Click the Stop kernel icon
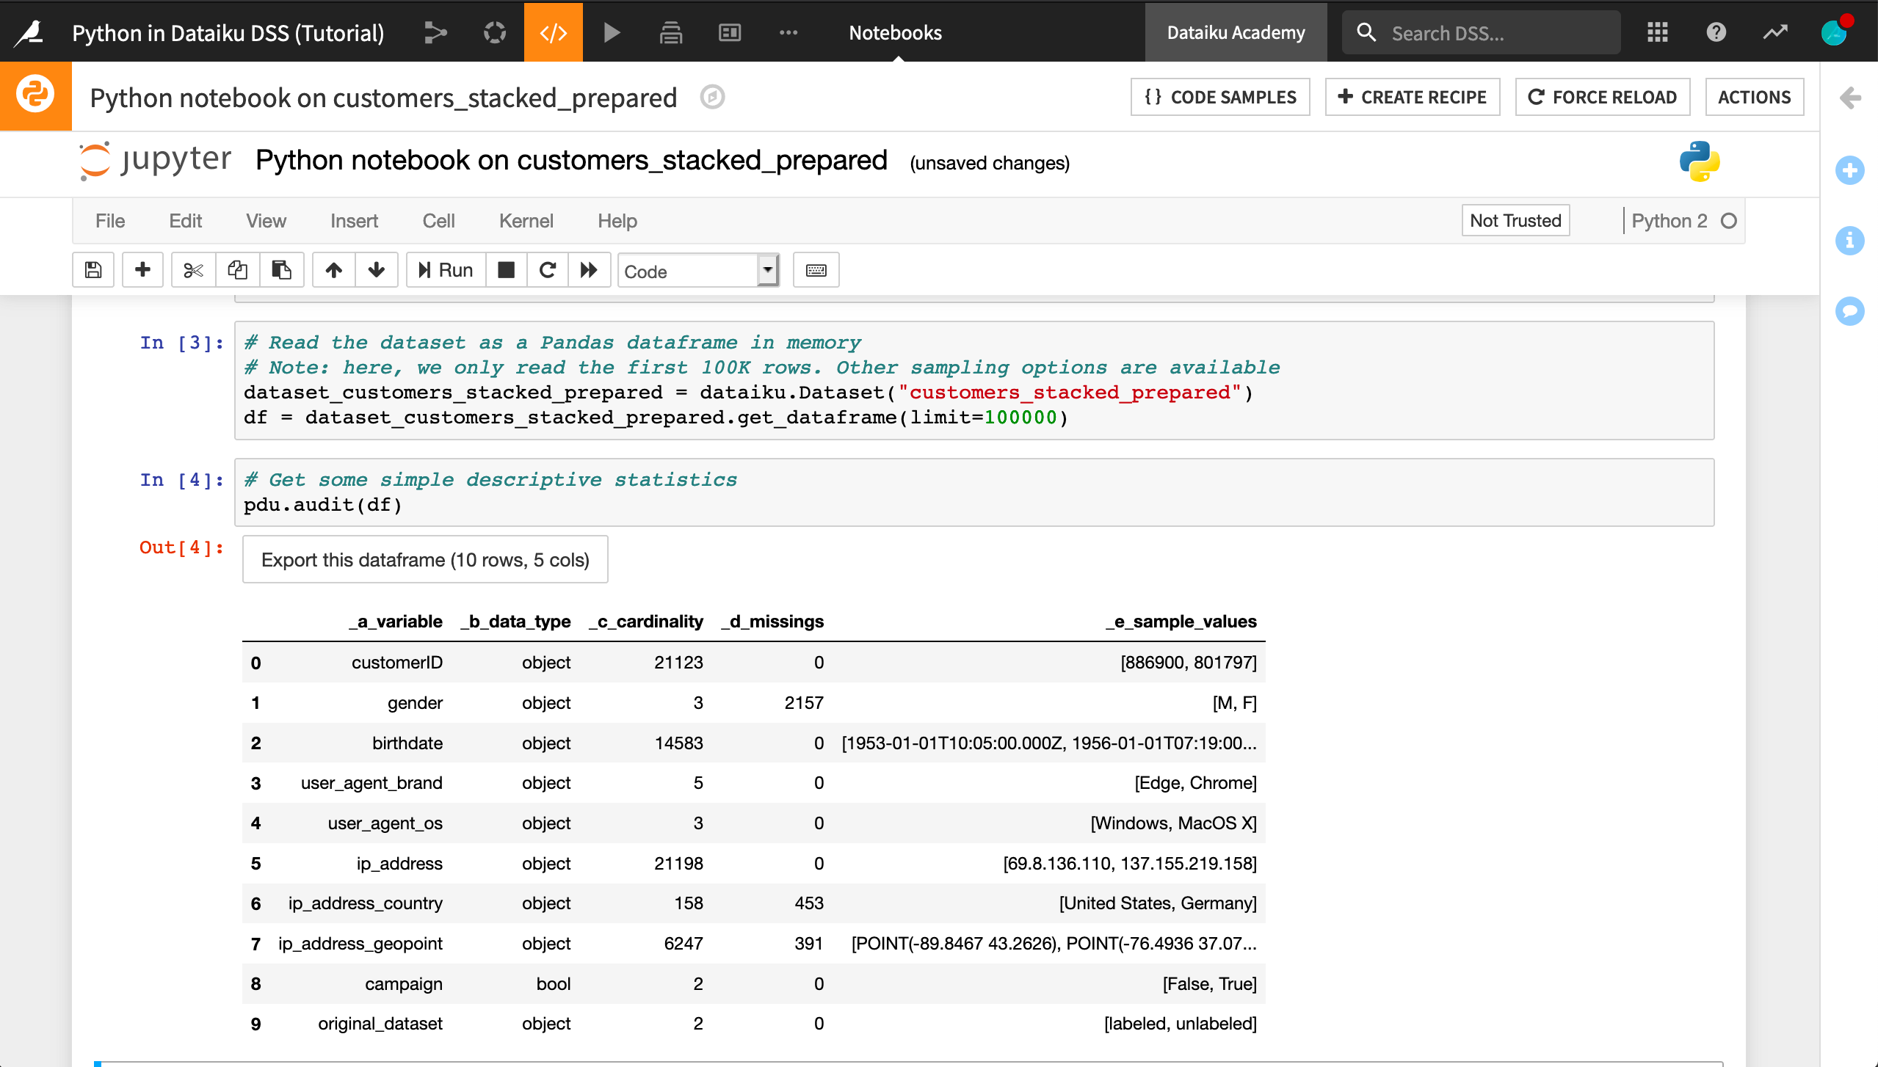Screen dimensions: 1878x1067 (x=506, y=269)
